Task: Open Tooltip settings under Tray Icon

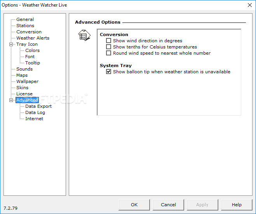Action: click(33, 63)
